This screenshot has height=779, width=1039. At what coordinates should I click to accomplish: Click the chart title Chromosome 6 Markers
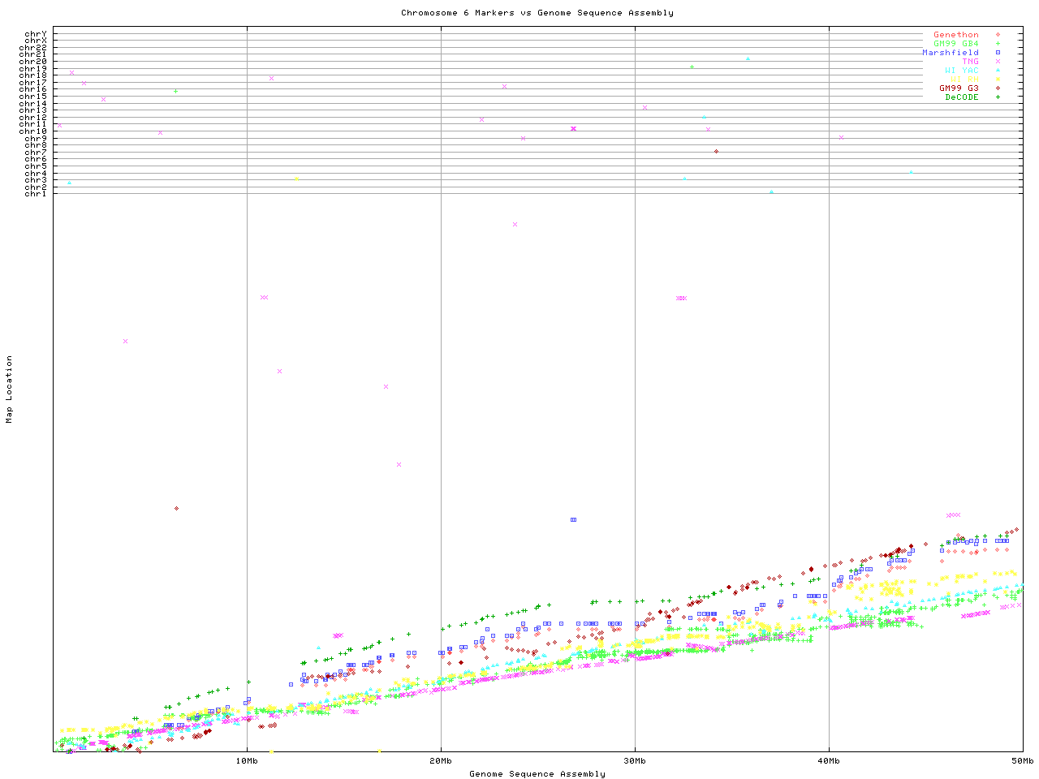click(537, 13)
